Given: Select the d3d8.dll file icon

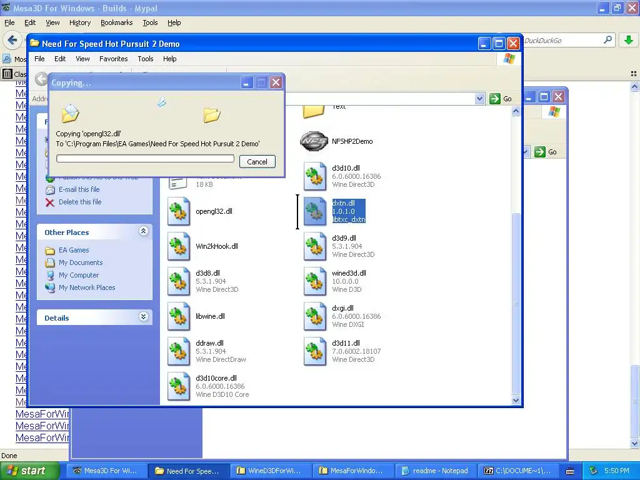Looking at the screenshot, I should (x=179, y=281).
